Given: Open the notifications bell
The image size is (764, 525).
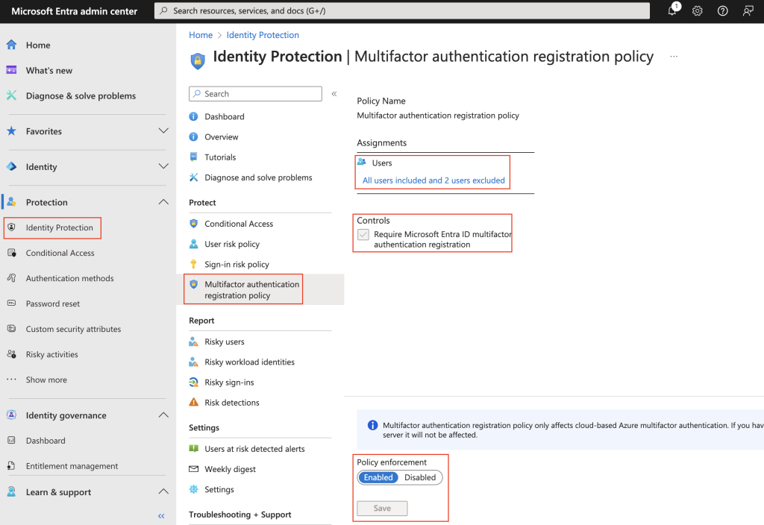Looking at the screenshot, I should point(671,10).
